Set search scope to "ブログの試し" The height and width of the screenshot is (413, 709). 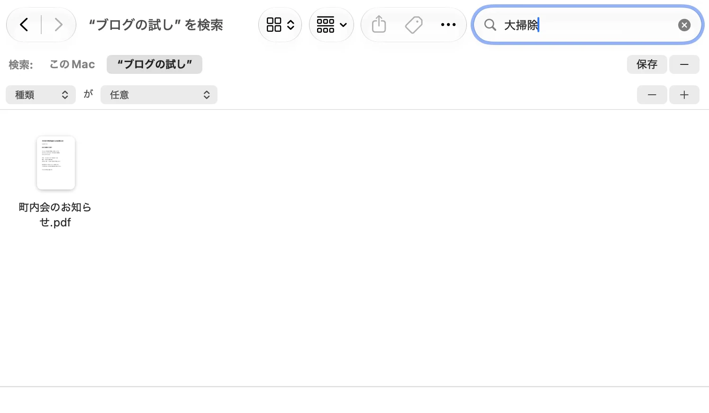tap(155, 64)
